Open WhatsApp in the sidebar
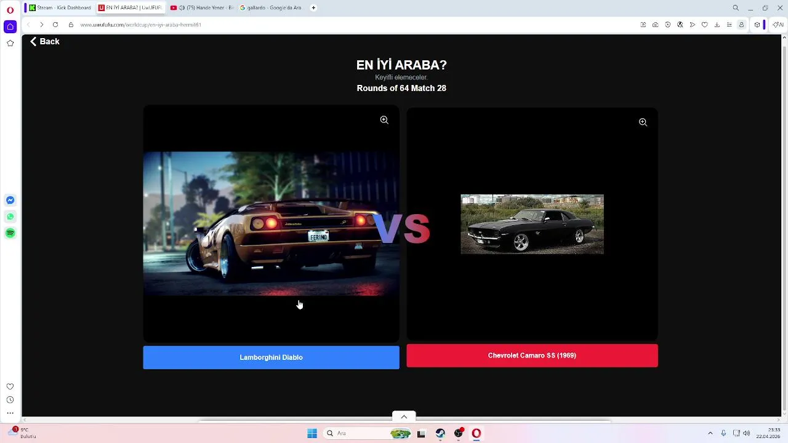 [10, 217]
